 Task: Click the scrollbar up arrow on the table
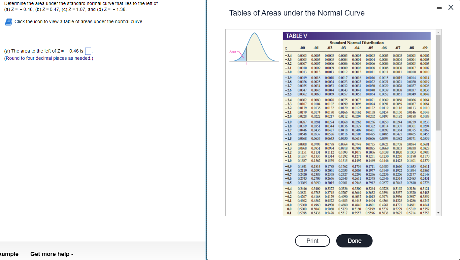pyautogui.click(x=438, y=32)
